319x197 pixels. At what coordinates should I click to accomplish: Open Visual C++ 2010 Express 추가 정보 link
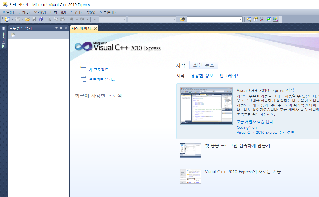click(265, 133)
